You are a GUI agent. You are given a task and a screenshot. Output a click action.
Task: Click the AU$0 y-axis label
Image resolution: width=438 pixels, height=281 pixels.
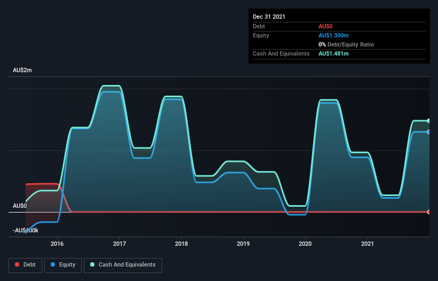pyautogui.click(x=20, y=206)
